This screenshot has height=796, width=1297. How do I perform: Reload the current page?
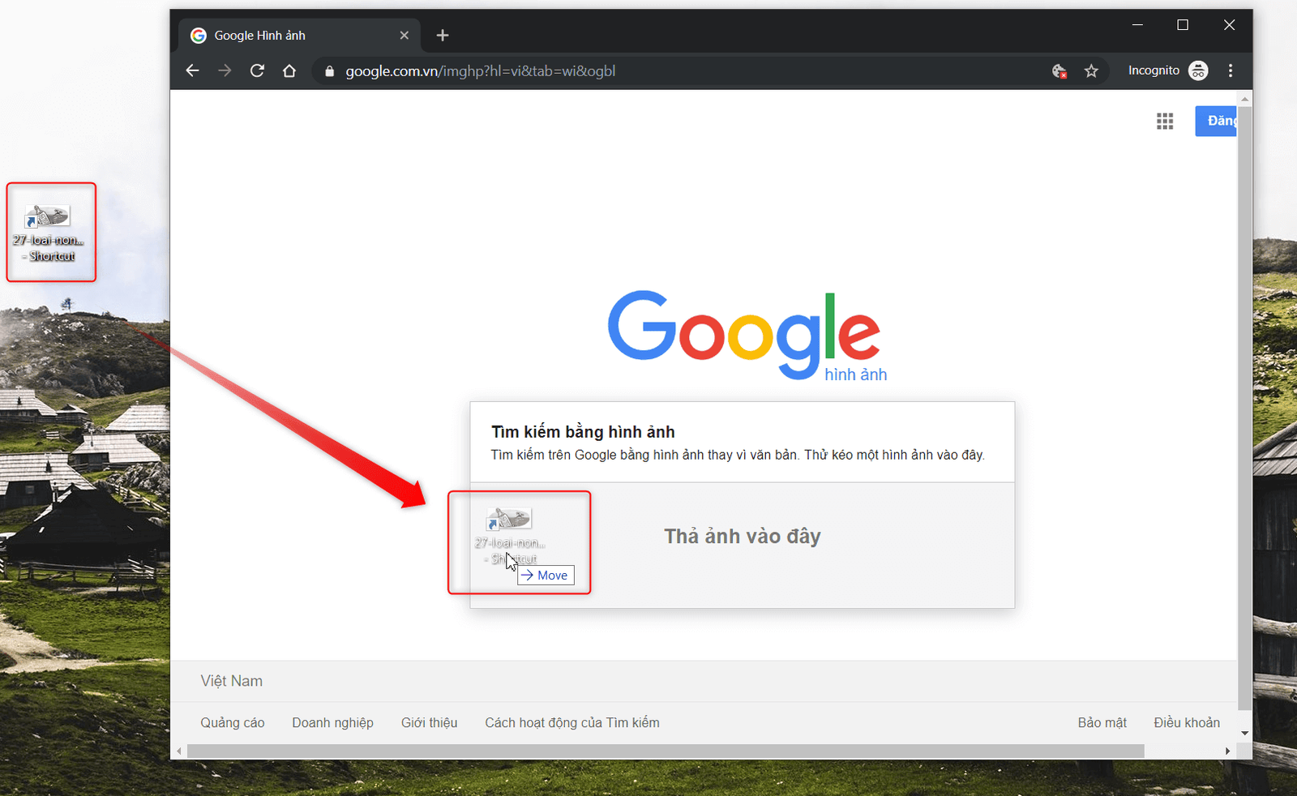point(257,71)
